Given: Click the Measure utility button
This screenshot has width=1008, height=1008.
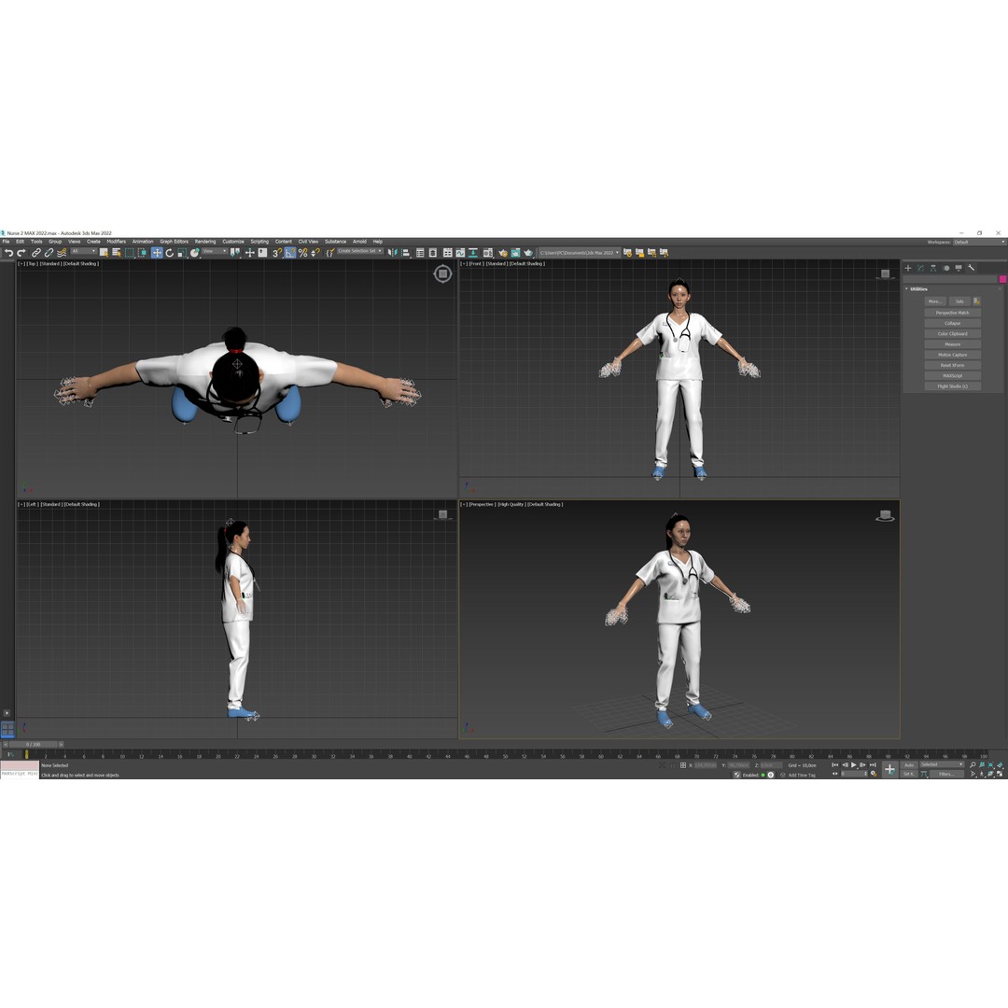Looking at the screenshot, I should (952, 343).
